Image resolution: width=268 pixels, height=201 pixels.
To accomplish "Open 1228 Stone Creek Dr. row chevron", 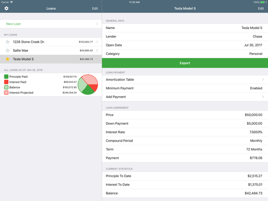I will point(97,42).
